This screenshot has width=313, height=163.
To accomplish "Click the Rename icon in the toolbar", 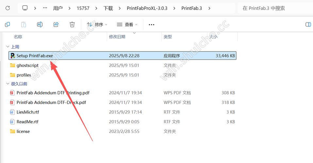I will tap(40, 24).
